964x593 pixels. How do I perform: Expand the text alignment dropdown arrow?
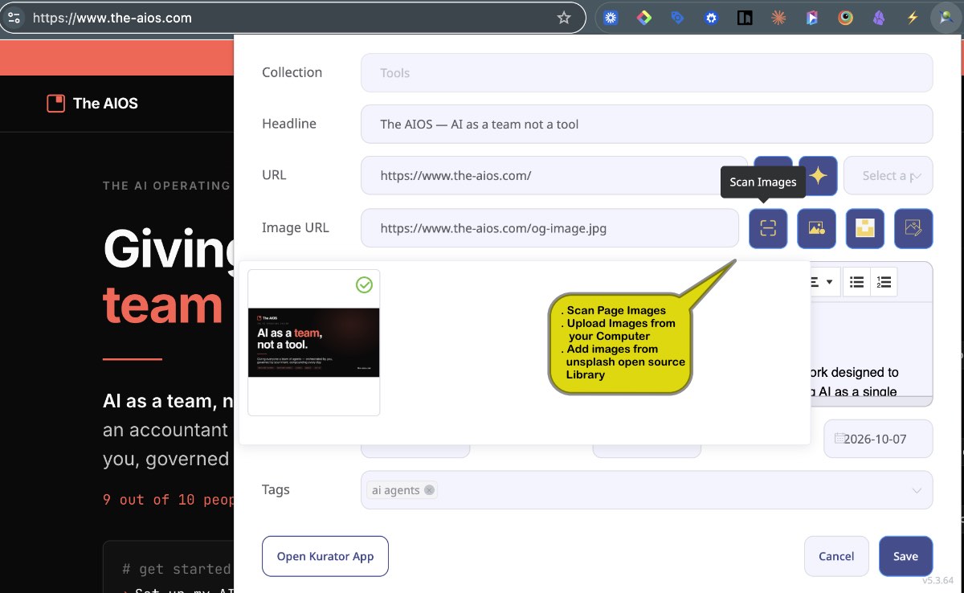tap(828, 282)
